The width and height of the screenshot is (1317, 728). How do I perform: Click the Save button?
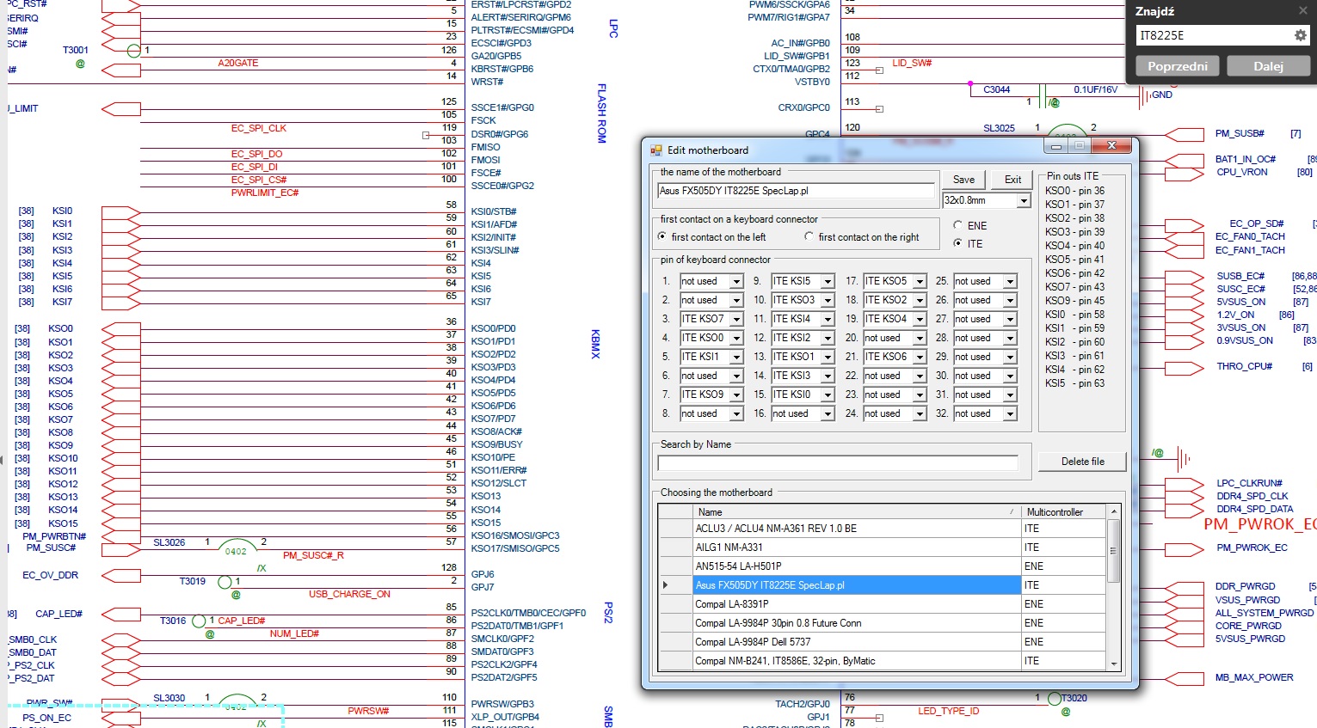coord(963,180)
